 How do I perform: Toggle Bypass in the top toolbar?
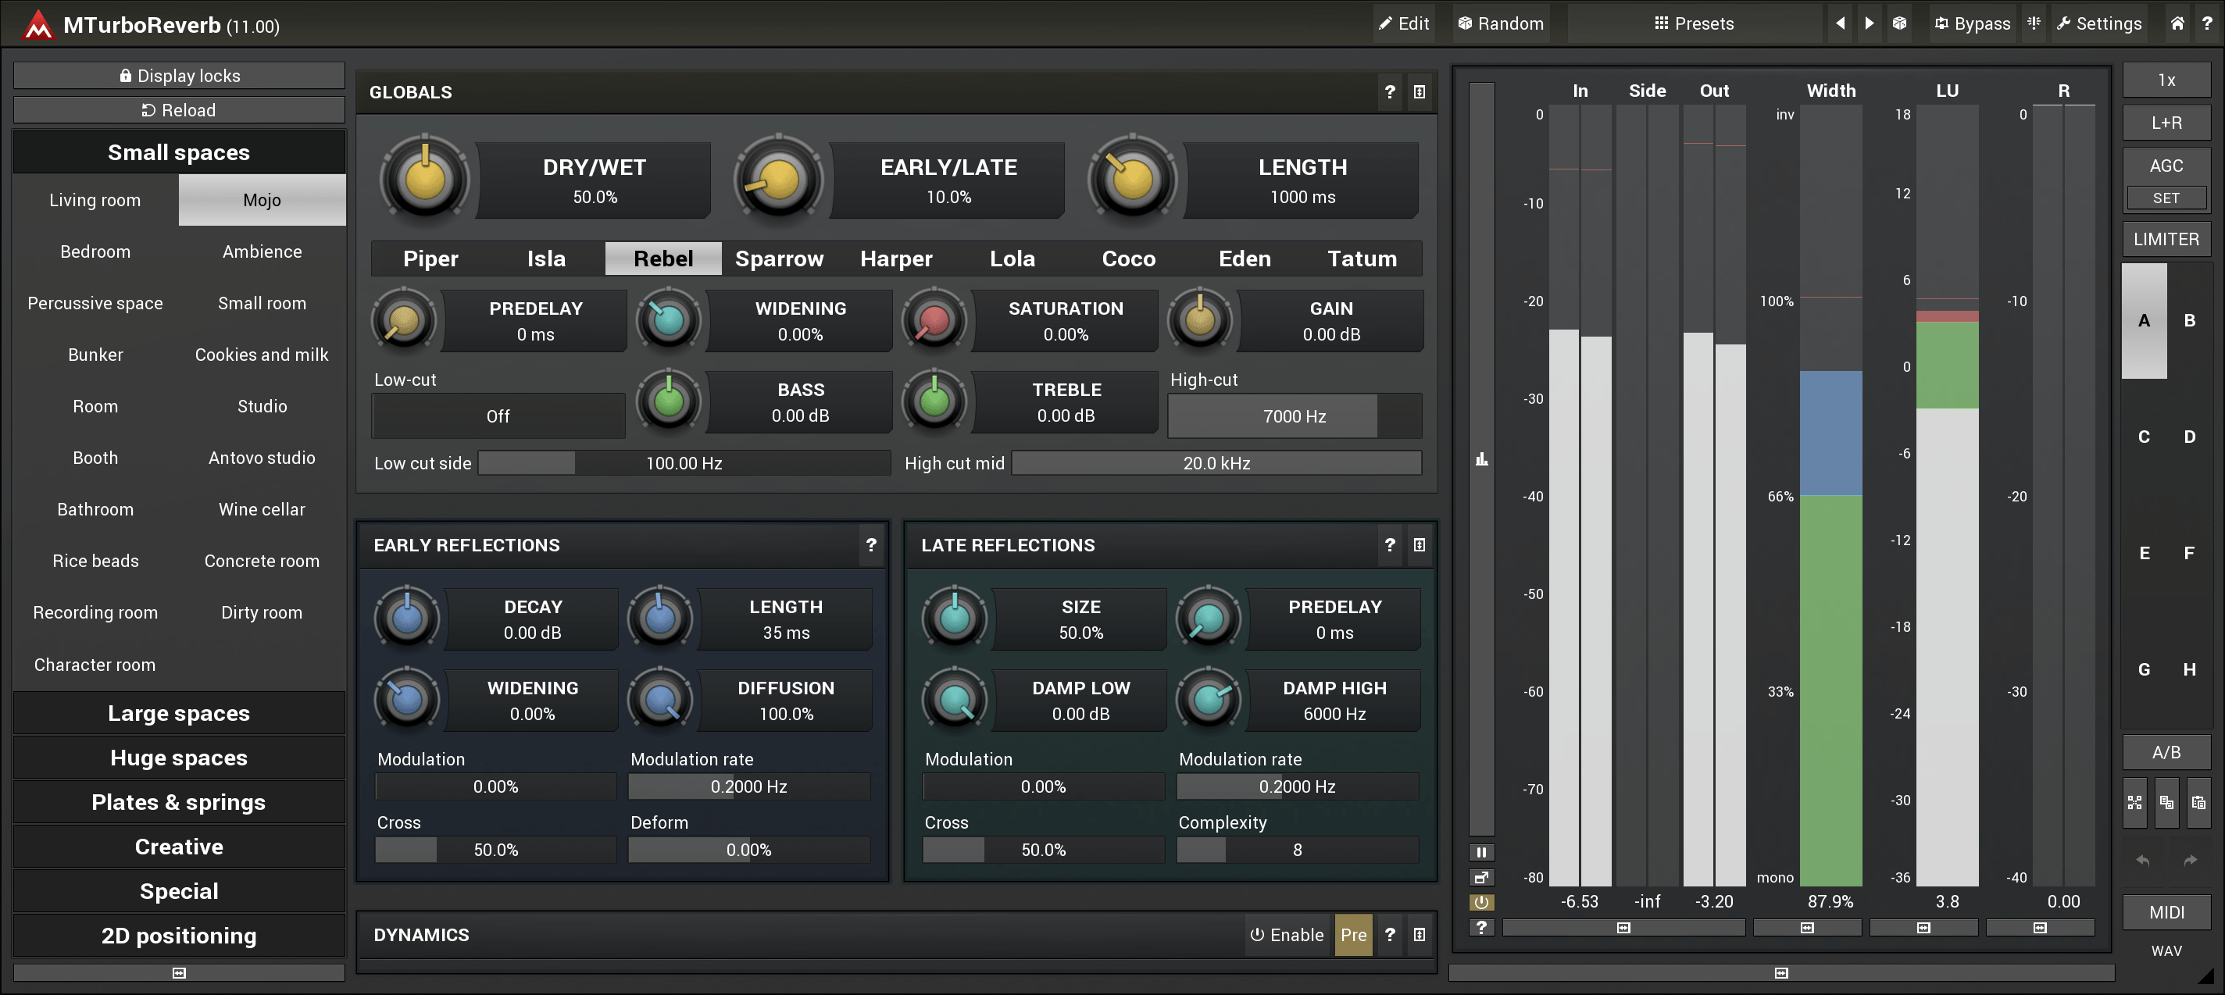click(1972, 23)
